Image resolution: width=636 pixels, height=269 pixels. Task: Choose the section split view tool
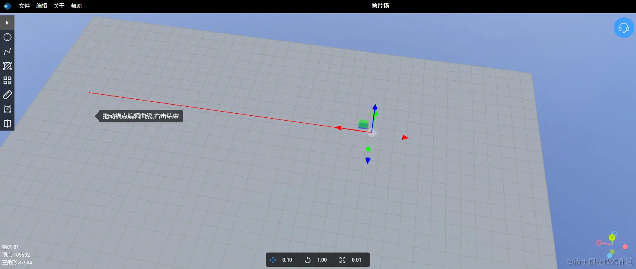click(x=7, y=124)
